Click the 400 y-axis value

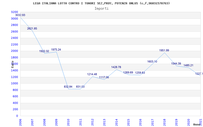pos(15,103)
